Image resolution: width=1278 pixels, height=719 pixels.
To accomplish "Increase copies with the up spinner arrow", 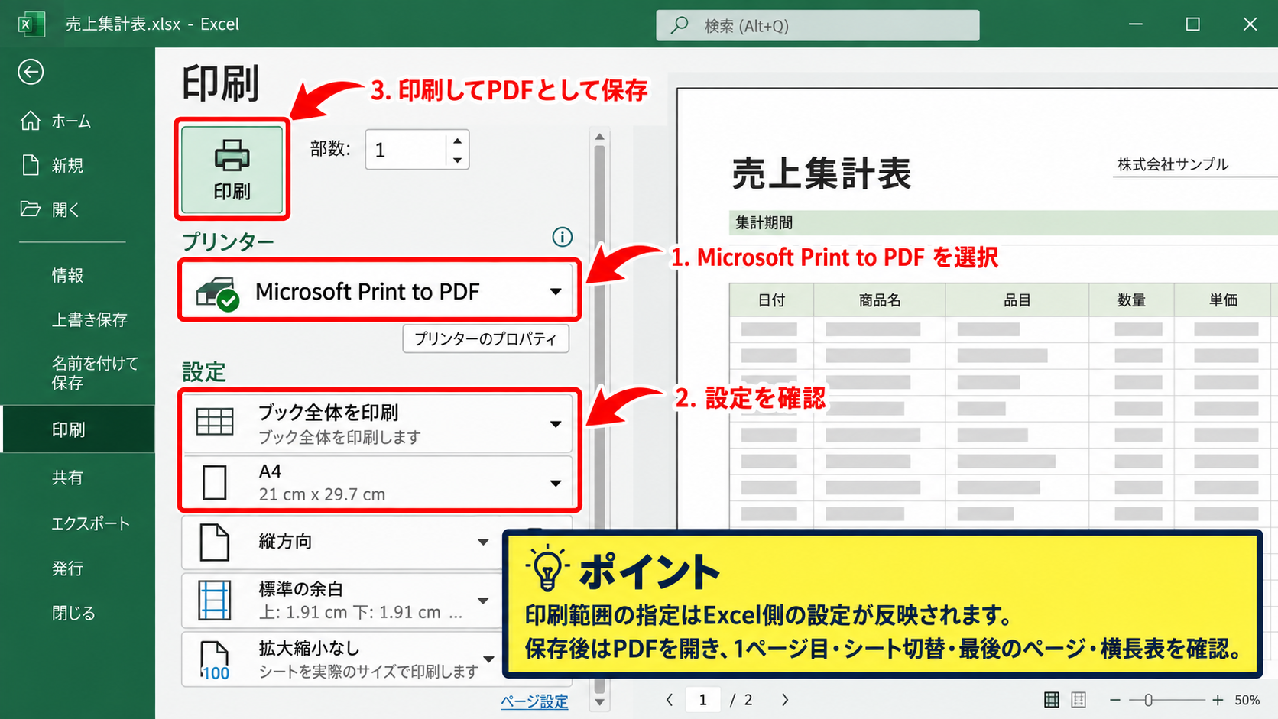I will (x=457, y=141).
